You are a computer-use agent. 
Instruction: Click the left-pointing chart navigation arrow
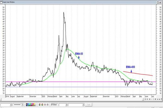(x=158, y=99)
